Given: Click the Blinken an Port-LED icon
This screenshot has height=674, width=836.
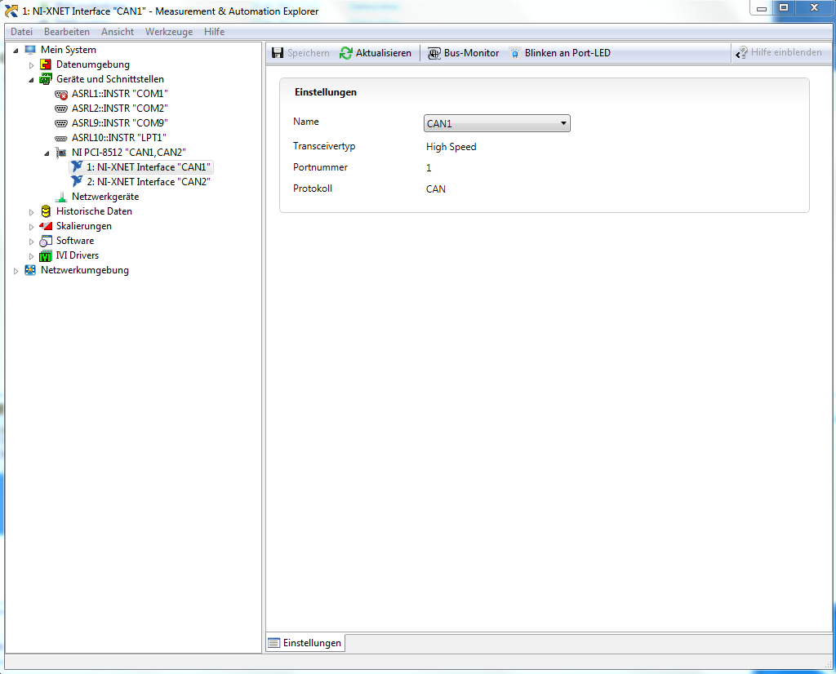Looking at the screenshot, I should (515, 53).
